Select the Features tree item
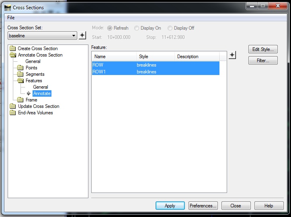This screenshot has width=291, height=217. click(x=34, y=81)
